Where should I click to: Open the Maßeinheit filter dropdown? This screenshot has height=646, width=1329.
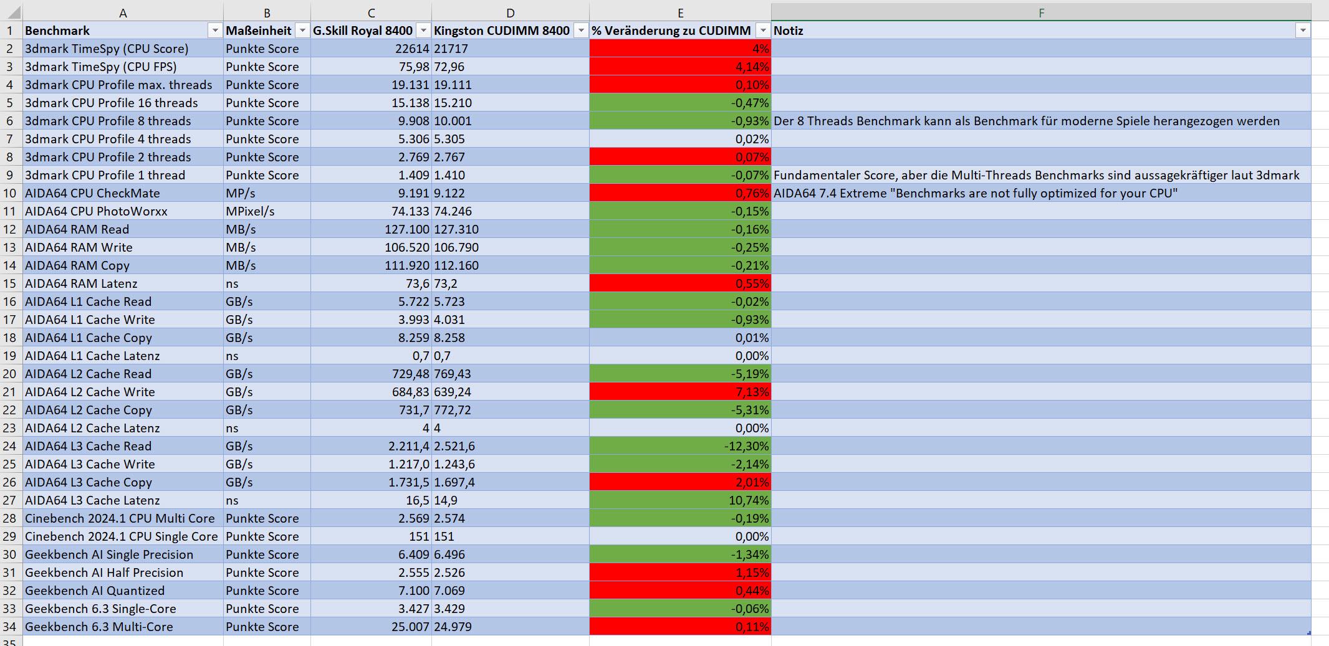click(302, 31)
